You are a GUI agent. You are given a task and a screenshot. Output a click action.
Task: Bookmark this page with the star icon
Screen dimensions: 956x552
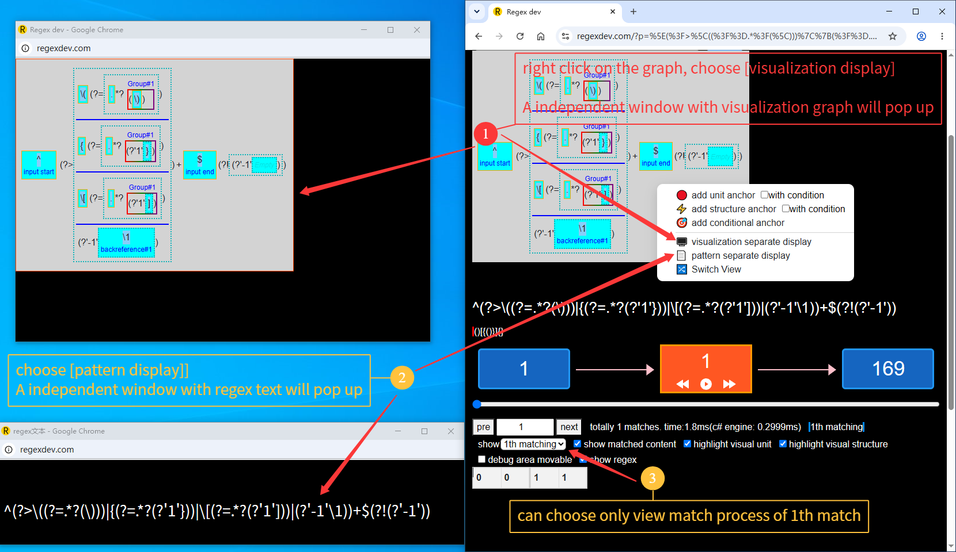pyautogui.click(x=893, y=36)
